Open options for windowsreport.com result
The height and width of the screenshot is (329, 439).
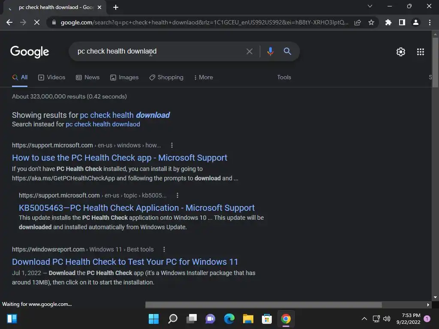(164, 249)
